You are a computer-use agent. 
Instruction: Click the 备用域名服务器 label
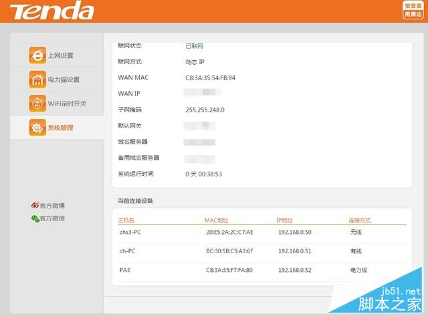click(138, 158)
